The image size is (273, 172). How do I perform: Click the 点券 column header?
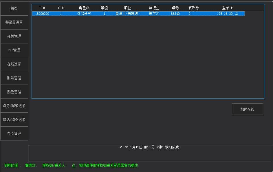coord(175,8)
